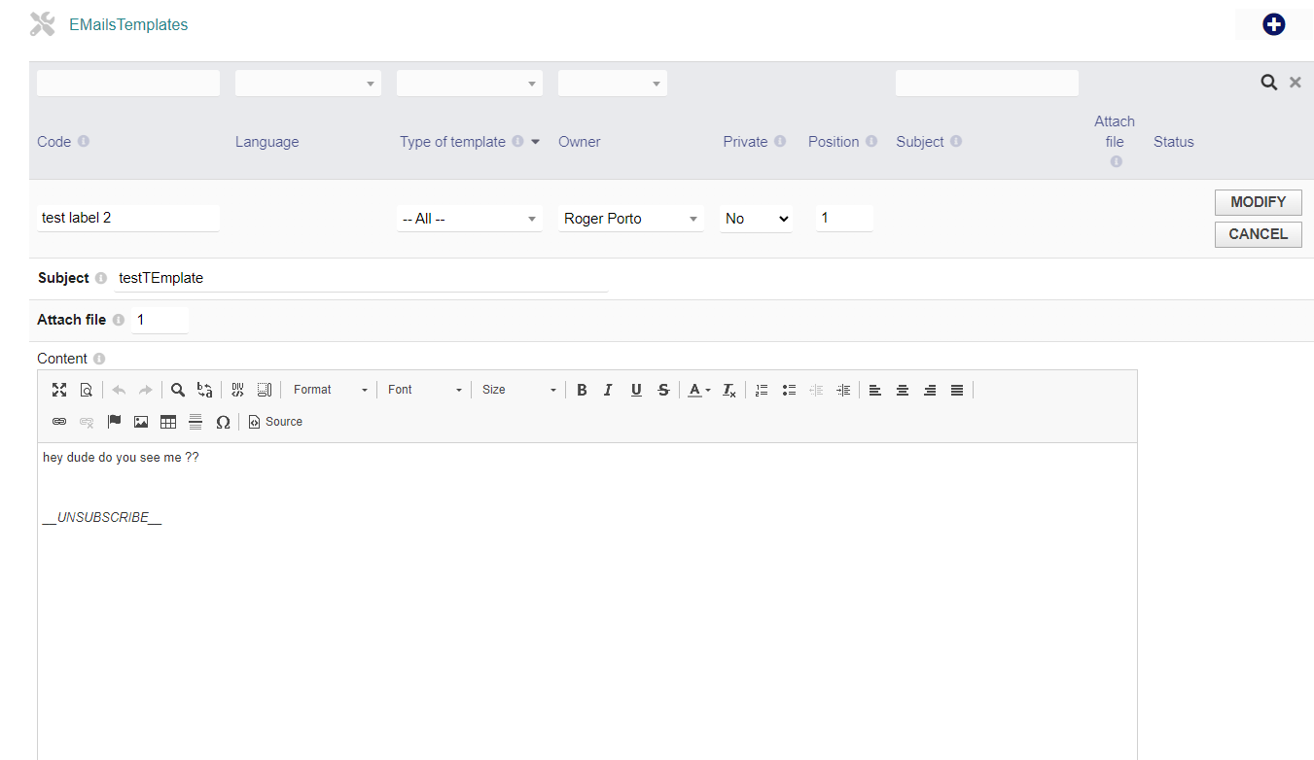Viewport: 1314px width, 760px height.
Task: Click the add new template plus icon
Action: [1273, 25]
